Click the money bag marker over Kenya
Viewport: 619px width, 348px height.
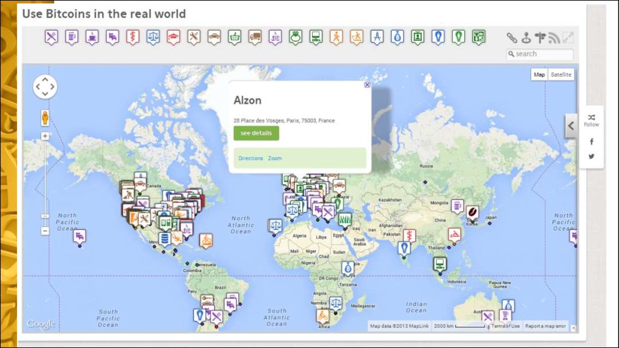tap(348, 269)
